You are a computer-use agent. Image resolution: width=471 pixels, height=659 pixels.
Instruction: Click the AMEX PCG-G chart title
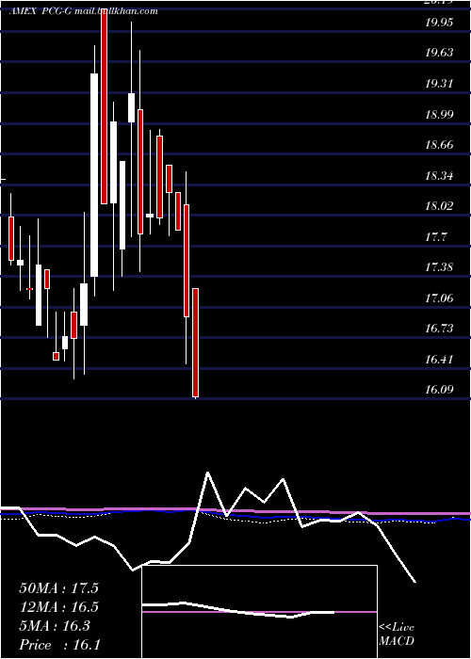coord(83,11)
